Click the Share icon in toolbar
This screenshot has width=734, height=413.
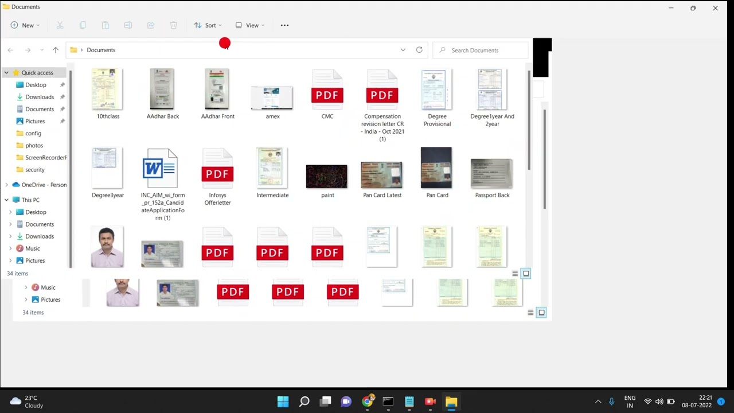pyautogui.click(x=151, y=25)
